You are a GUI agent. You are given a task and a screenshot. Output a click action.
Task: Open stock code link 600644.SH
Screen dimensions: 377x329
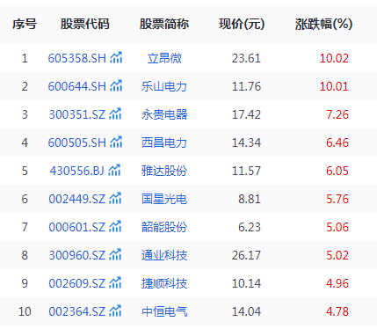pyautogui.click(x=77, y=86)
